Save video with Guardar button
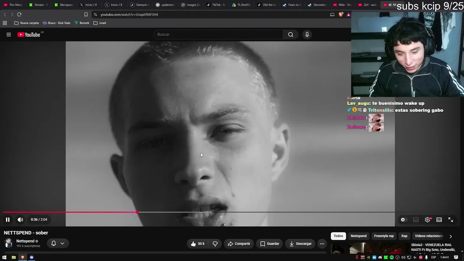This screenshot has width=464, height=261. point(270,244)
